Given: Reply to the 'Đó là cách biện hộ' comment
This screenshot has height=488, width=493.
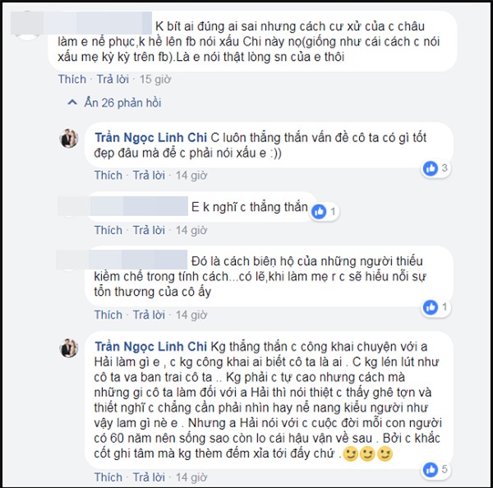Looking at the screenshot, I should (149, 315).
